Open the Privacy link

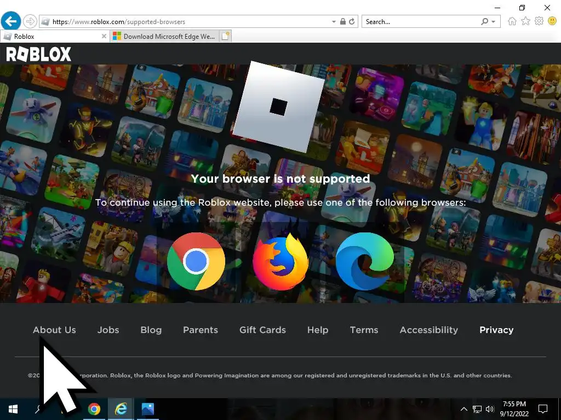pos(496,330)
